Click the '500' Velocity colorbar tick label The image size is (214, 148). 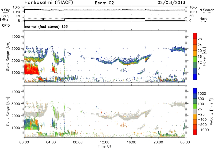pos(201,99)
